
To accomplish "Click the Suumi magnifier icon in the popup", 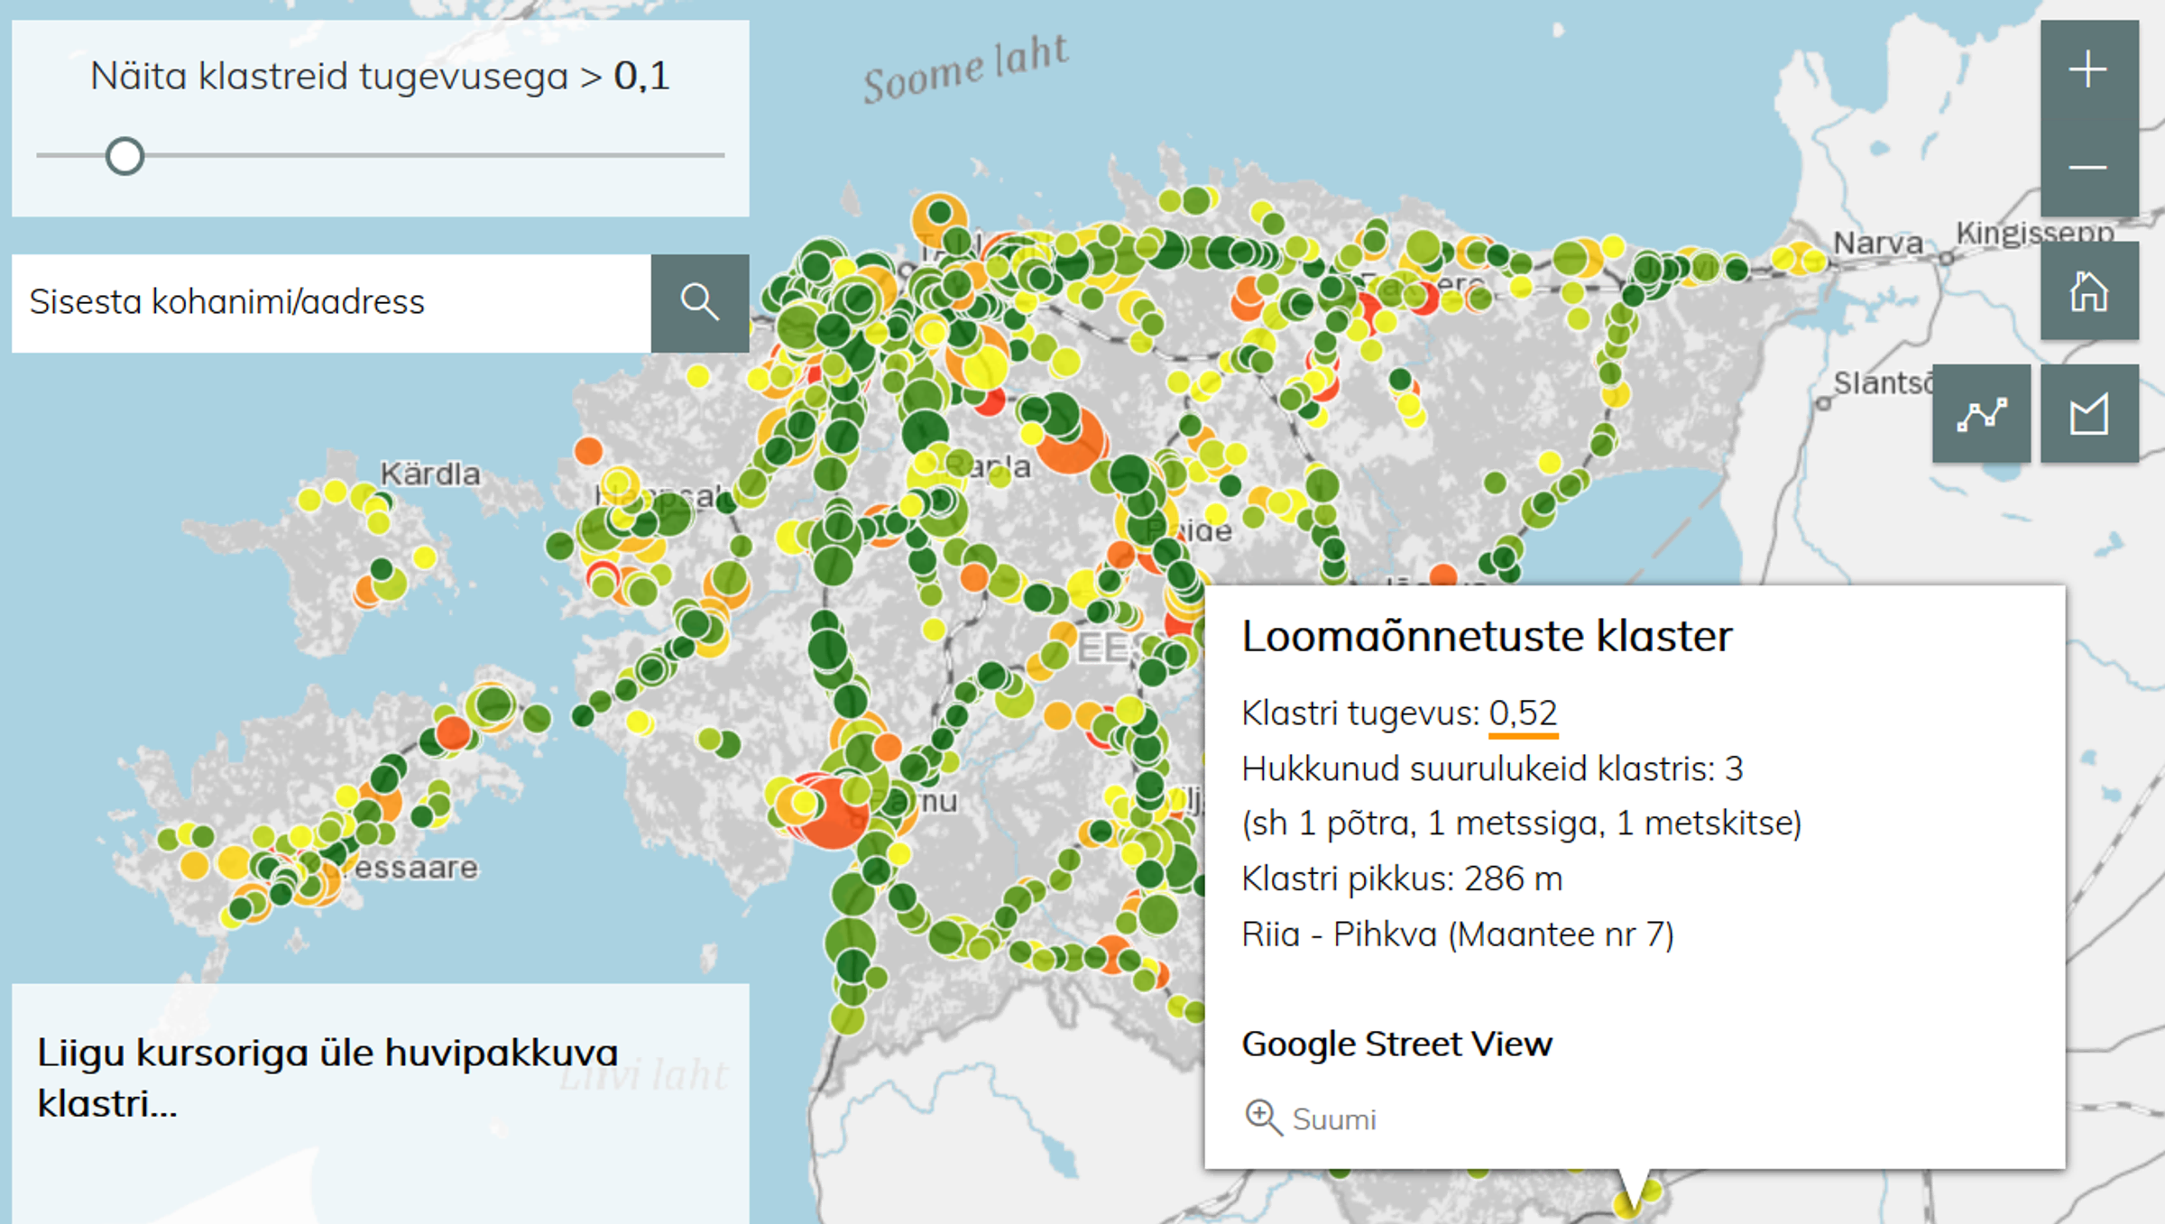I will tap(1263, 1118).
